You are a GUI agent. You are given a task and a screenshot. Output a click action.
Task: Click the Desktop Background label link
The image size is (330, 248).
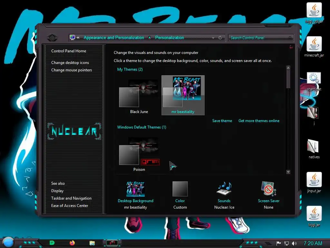[136, 201]
